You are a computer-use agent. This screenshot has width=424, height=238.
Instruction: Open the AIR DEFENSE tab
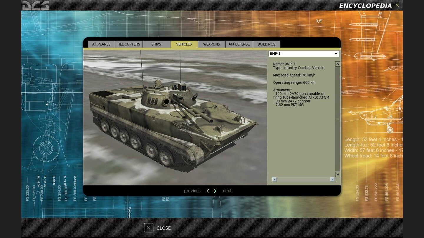point(239,44)
